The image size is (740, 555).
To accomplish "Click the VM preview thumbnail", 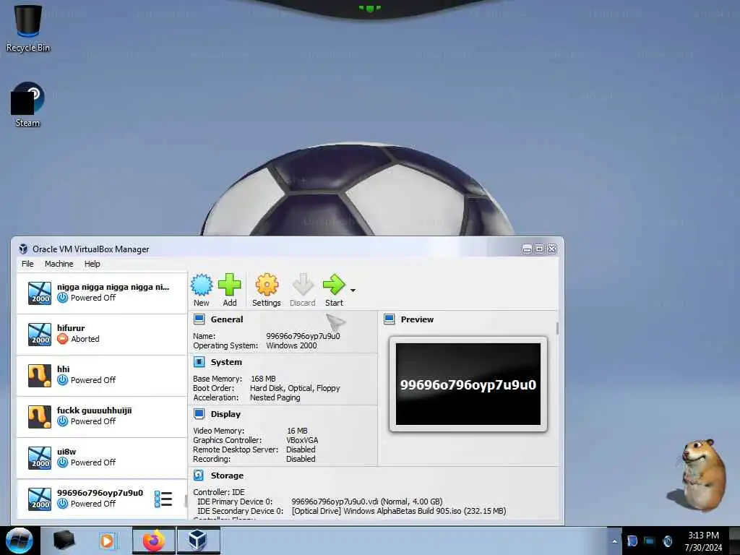I will coord(468,384).
